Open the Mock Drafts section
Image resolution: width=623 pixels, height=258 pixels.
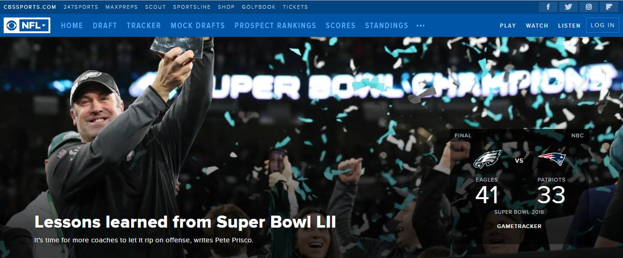(198, 26)
